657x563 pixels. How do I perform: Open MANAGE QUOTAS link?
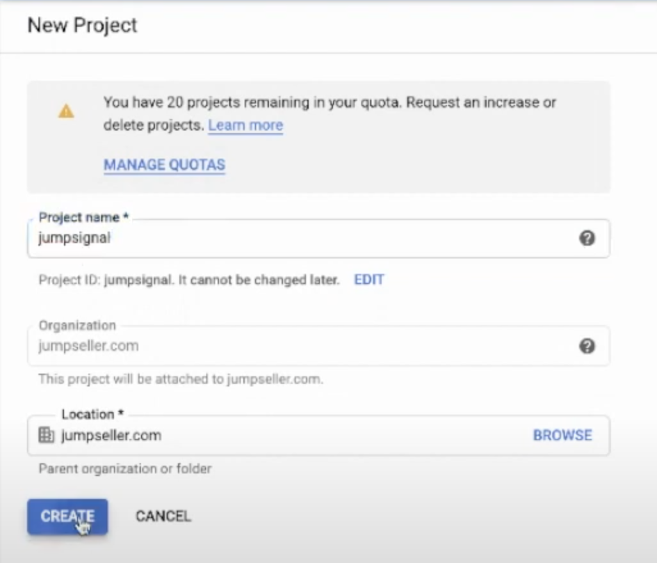tap(164, 165)
